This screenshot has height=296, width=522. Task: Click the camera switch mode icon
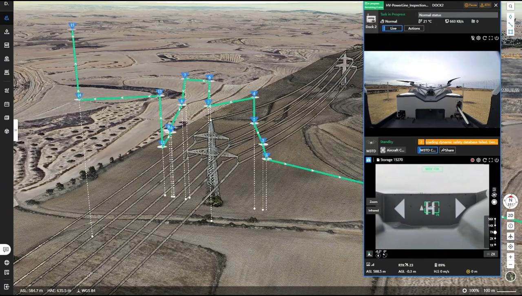click(494, 195)
